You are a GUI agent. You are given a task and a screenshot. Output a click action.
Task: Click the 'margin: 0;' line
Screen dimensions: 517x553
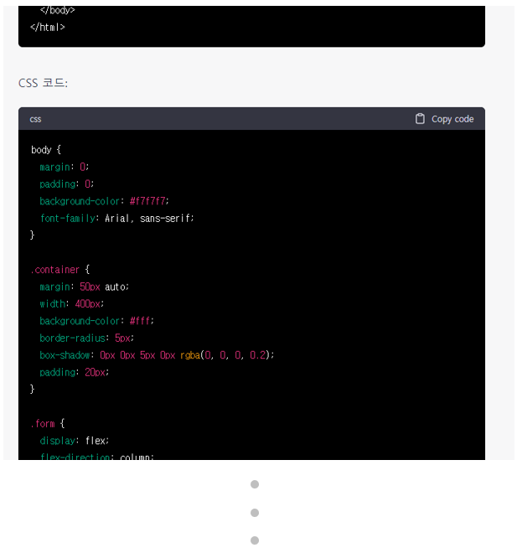coord(65,167)
